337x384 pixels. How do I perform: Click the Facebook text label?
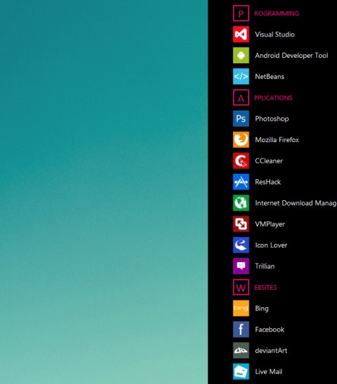(270, 329)
